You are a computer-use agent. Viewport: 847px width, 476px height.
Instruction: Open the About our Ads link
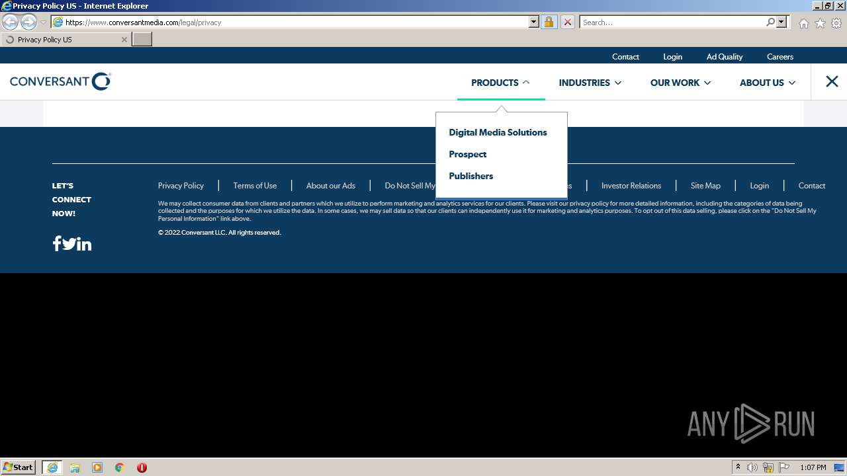[330, 186]
